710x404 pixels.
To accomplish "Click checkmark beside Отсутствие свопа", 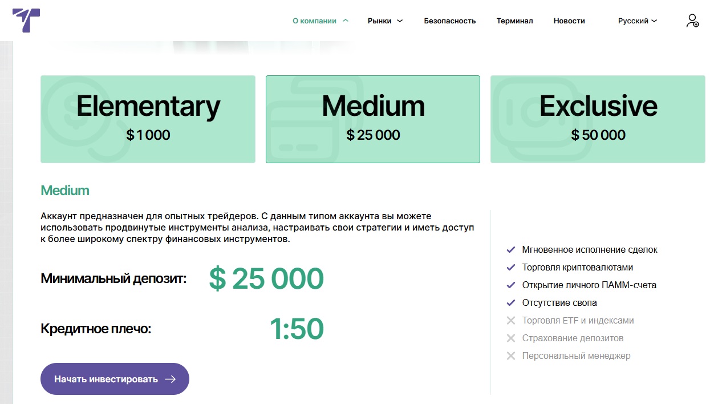I will click(511, 303).
